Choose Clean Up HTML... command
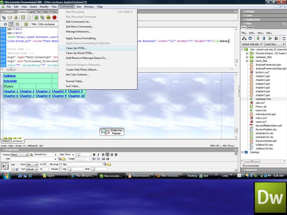 [x=97, y=48]
